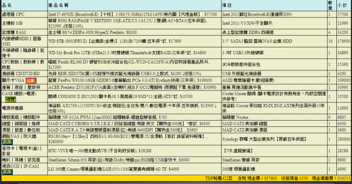Click the TDP耗電422瓦 summary text
352x184 pixels.
(x=219, y=179)
